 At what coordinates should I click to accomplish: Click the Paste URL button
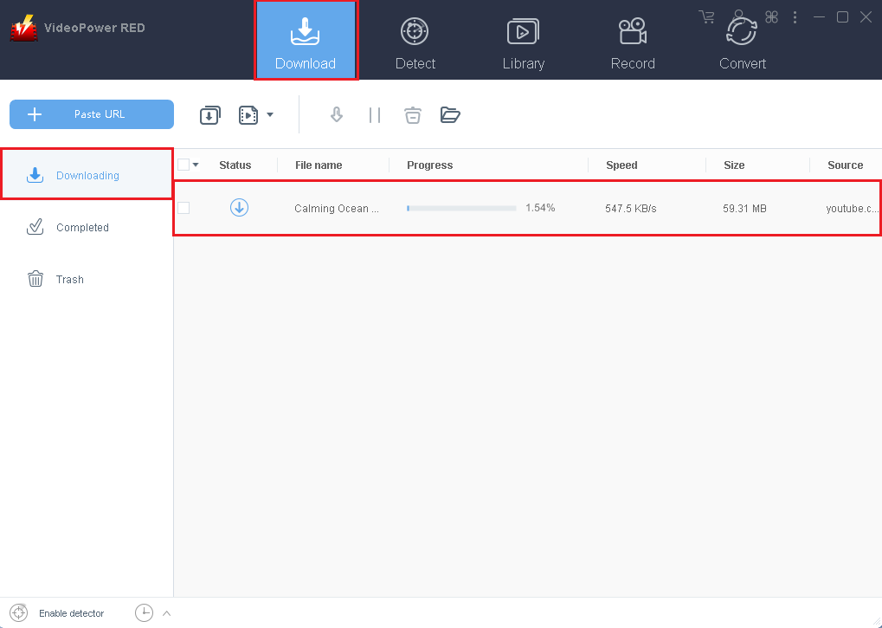(91, 113)
